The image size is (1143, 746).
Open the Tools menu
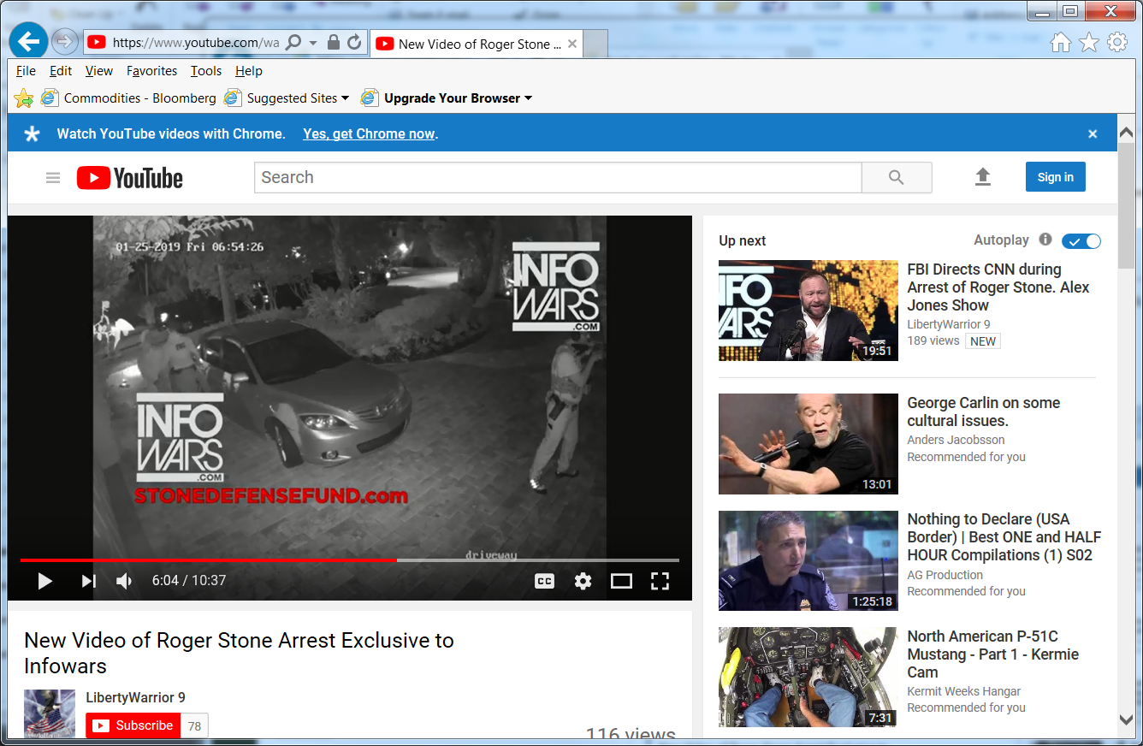(x=206, y=71)
